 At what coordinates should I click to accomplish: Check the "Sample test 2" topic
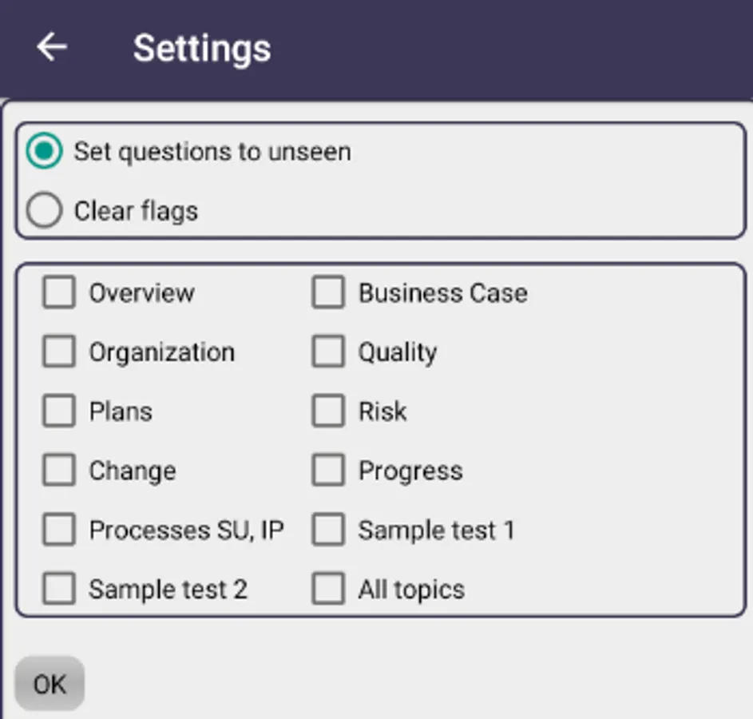click(57, 589)
